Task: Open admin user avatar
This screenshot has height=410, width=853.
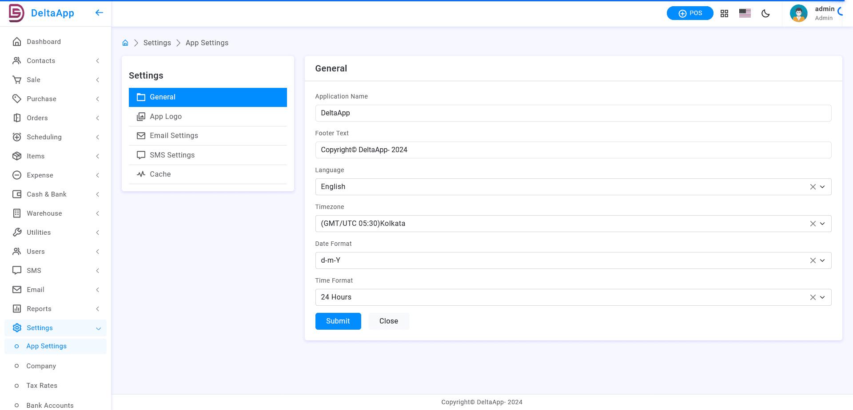Action: (x=798, y=13)
